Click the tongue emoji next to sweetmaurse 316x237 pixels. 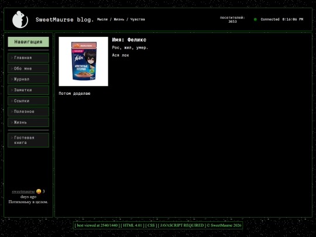tap(39, 191)
